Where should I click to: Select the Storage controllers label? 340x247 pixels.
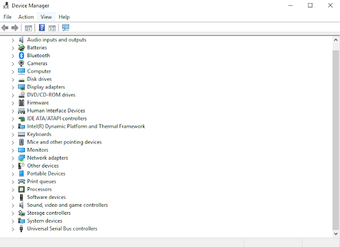[48, 213]
